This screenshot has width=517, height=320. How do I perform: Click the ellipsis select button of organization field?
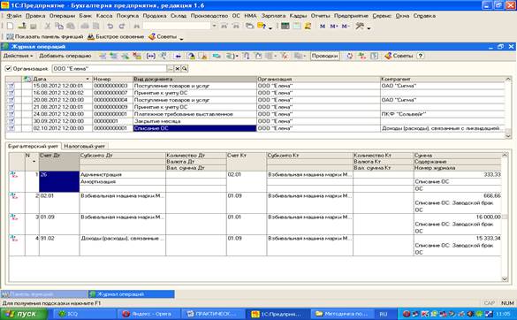(x=171, y=69)
